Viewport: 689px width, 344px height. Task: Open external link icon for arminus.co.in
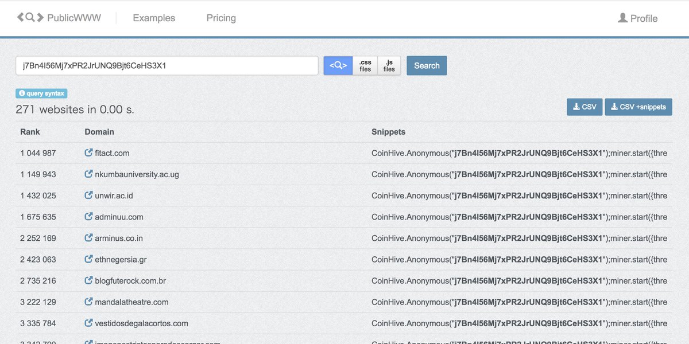click(88, 238)
